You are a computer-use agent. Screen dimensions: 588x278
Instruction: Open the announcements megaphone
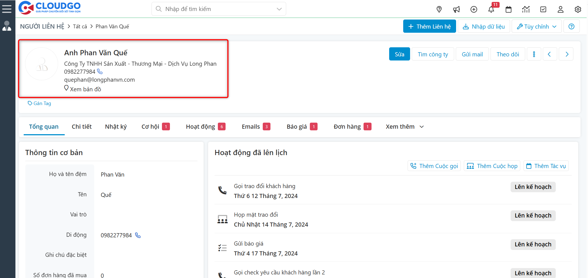pyautogui.click(x=456, y=9)
